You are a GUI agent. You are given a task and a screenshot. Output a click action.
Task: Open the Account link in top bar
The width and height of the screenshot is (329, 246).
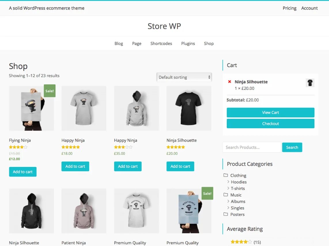309,8
